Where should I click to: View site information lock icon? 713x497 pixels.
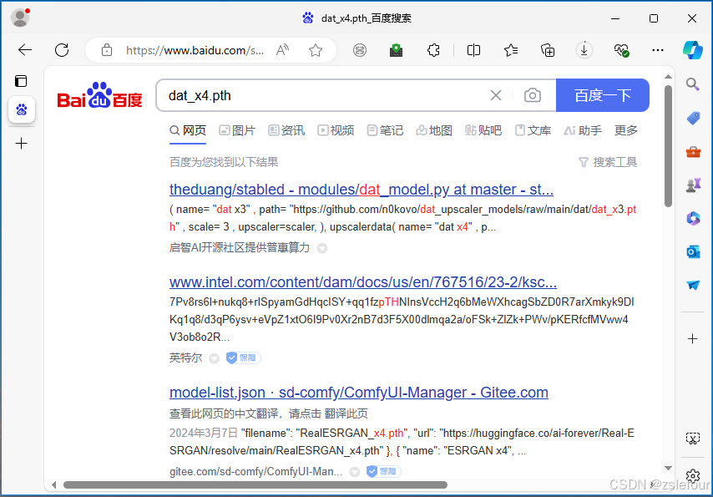click(x=106, y=50)
